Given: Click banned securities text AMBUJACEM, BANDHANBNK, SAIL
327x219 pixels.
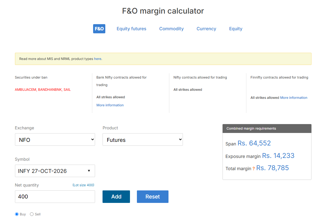Looking at the screenshot, I should (x=43, y=89).
